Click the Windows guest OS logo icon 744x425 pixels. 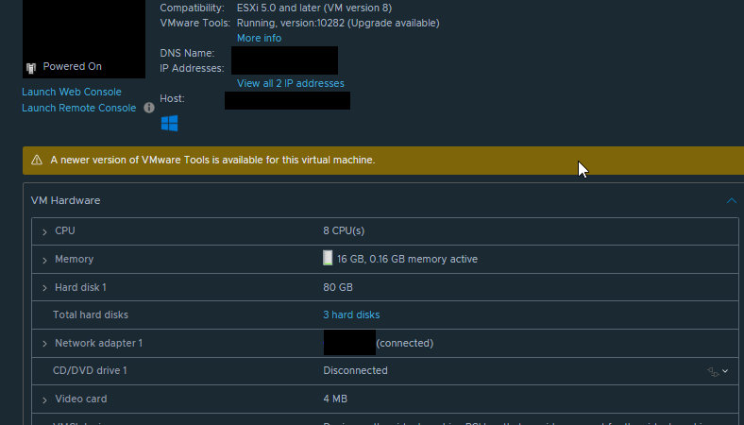click(170, 124)
